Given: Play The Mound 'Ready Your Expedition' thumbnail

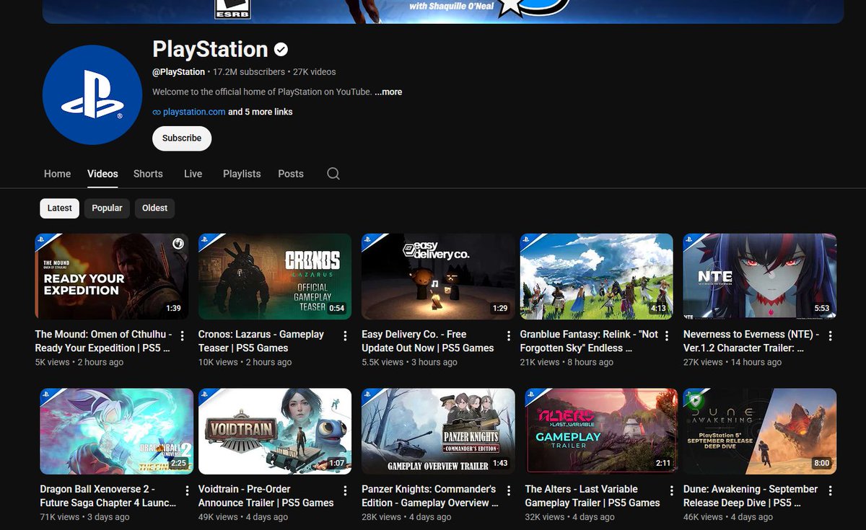Looking at the screenshot, I should pyautogui.click(x=112, y=276).
